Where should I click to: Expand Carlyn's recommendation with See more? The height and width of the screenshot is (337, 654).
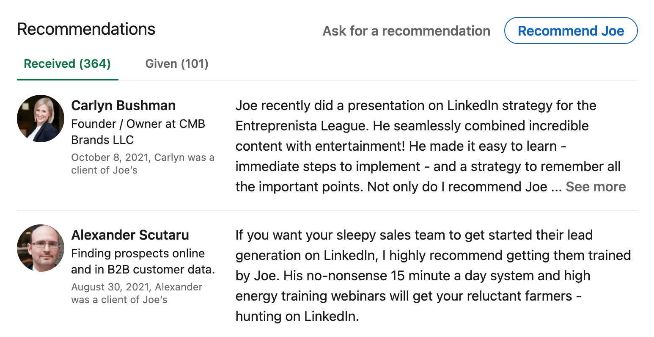point(596,187)
